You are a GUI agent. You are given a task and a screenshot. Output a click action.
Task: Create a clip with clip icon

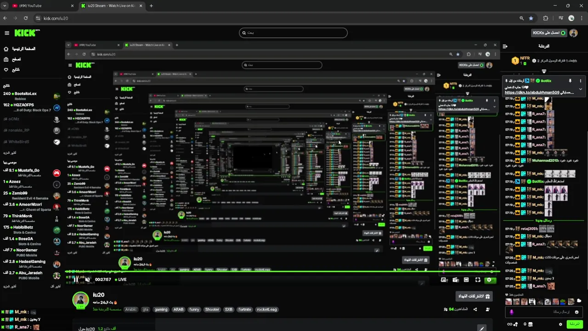[455, 280]
